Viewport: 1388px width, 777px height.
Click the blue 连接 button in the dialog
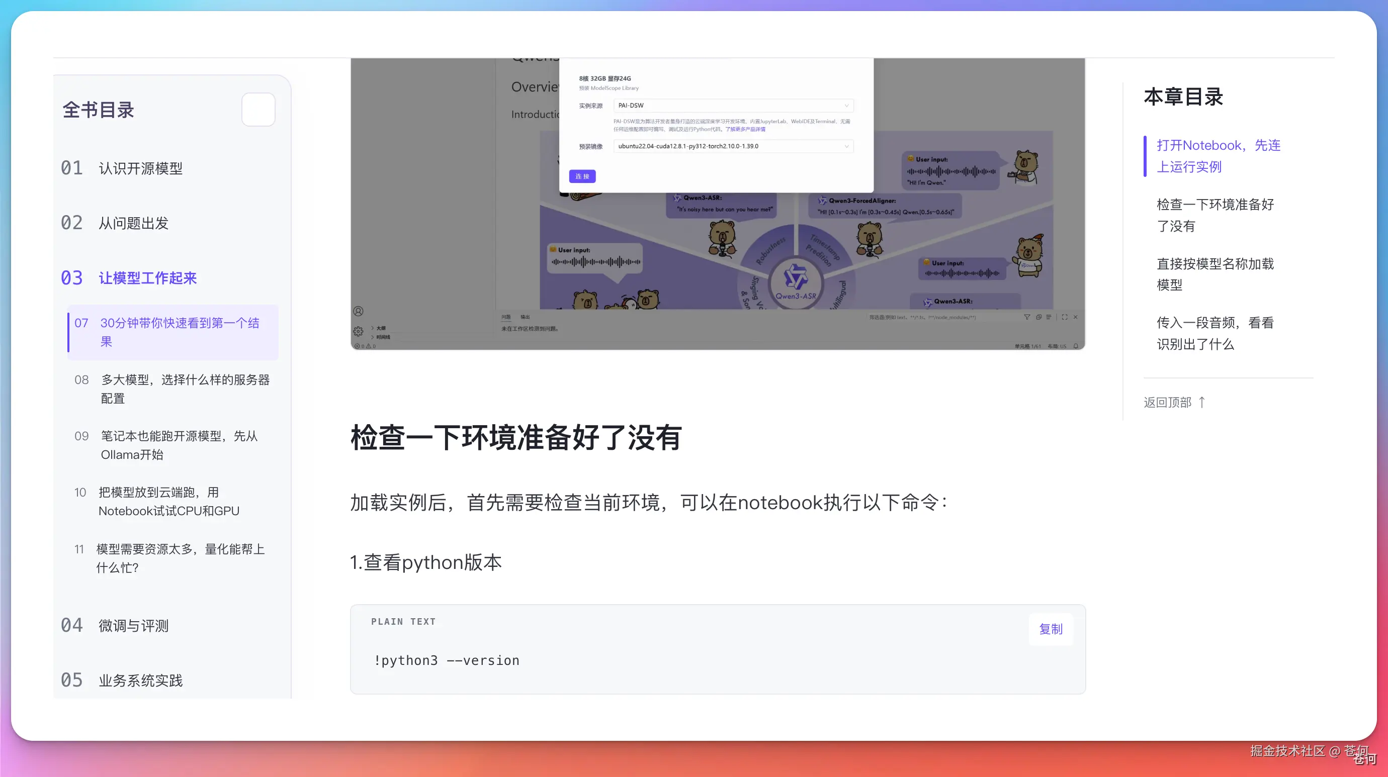pyautogui.click(x=582, y=176)
